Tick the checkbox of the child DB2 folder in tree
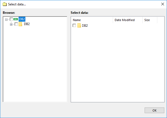The width and height of the screenshot is (167, 118). pyautogui.click(x=16, y=24)
